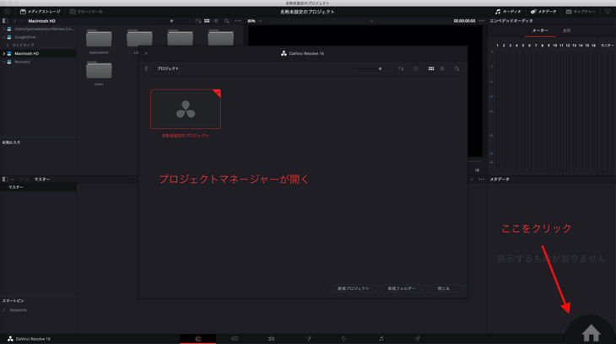The height and width of the screenshot is (344, 616).
Task: Click the viewer timecode 00:00:00:00
Action: point(464,21)
